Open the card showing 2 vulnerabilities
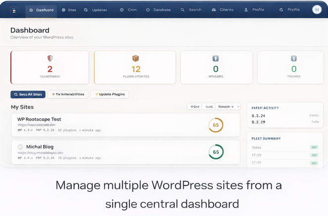The image size is (328, 216). (x=50, y=68)
